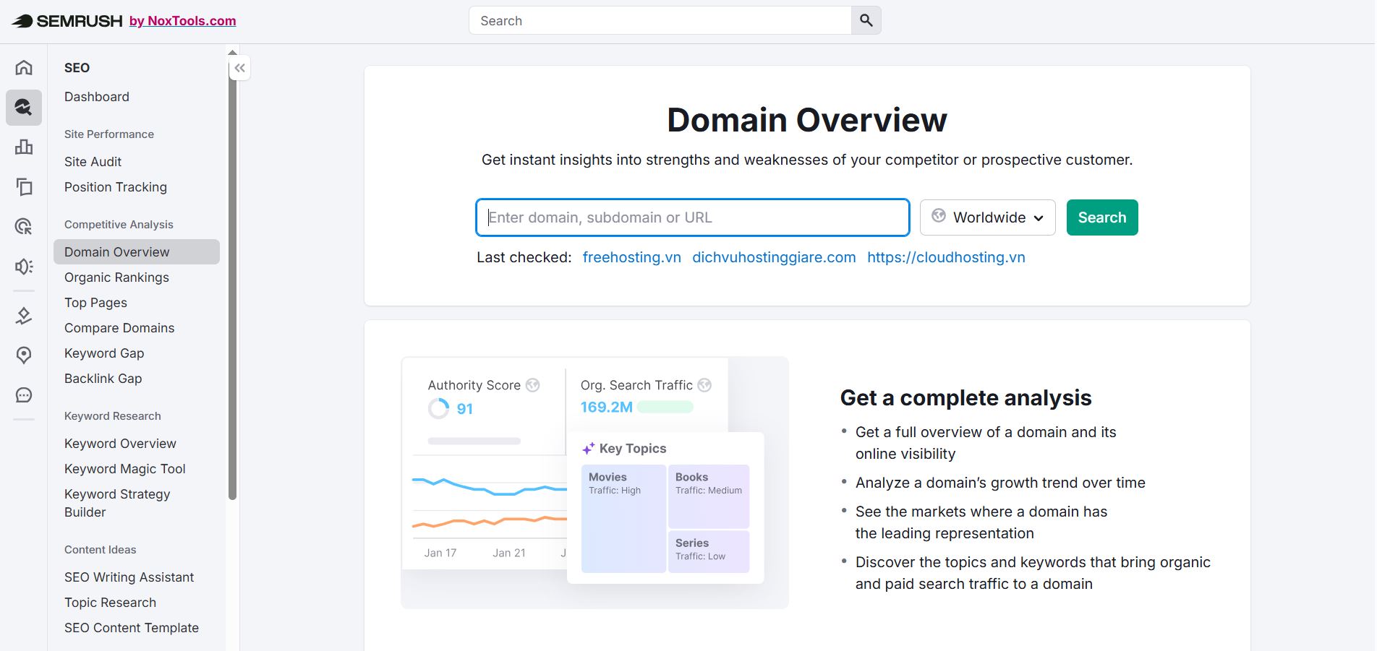Open the Home section from the icon sidebar
Image resolution: width=1377 pixels, height=651 pixels.
click(x=24, y=67)
